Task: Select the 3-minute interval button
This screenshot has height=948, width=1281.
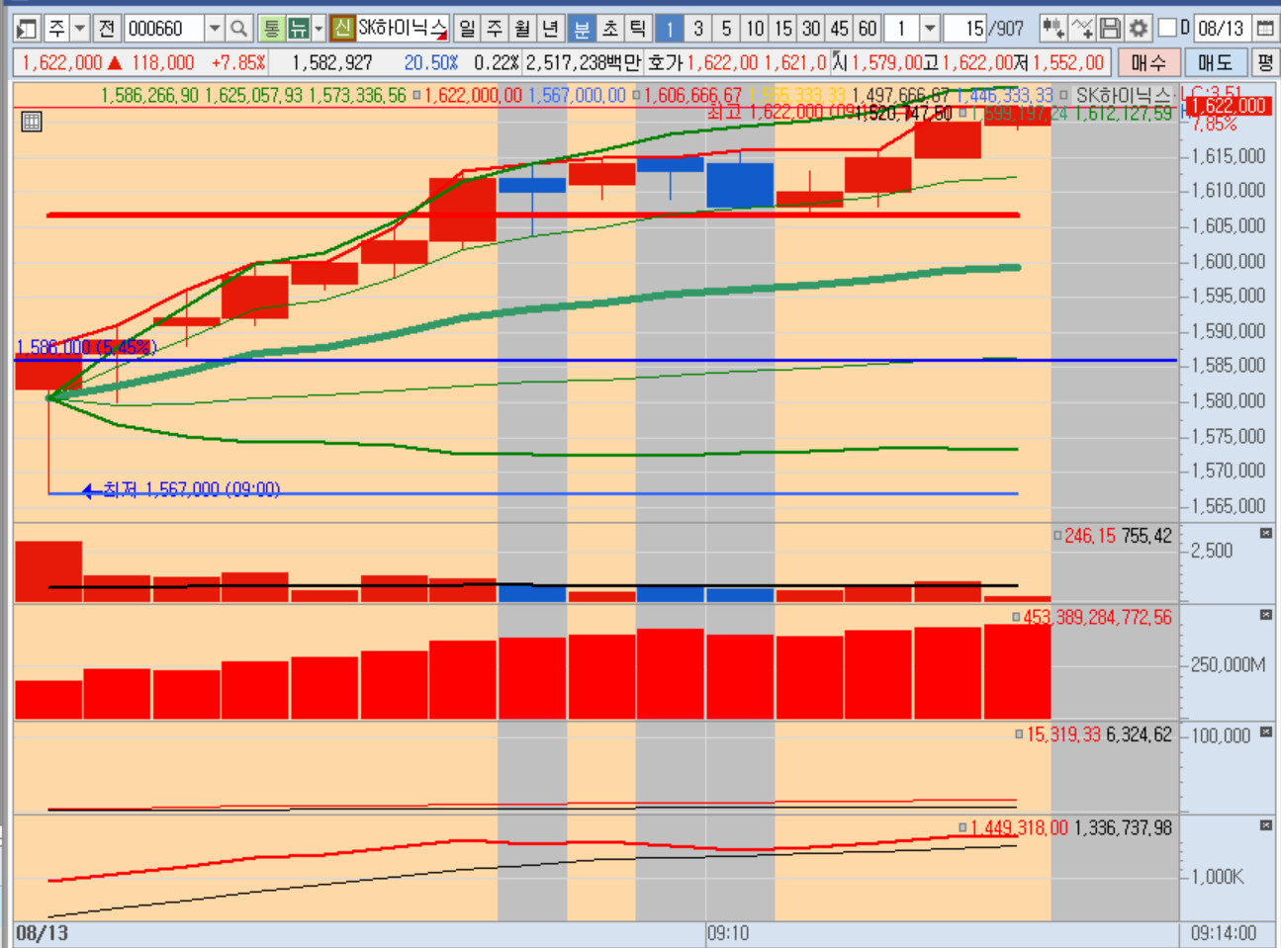Action: [698, 29]
